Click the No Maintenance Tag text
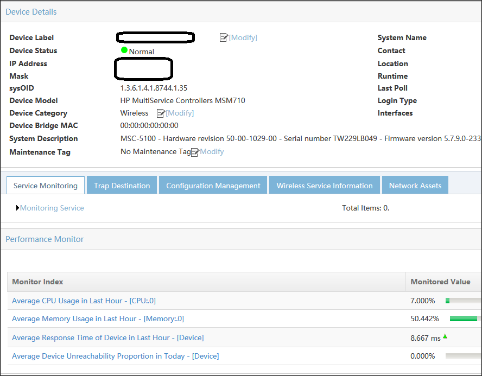 click(156, 151)
